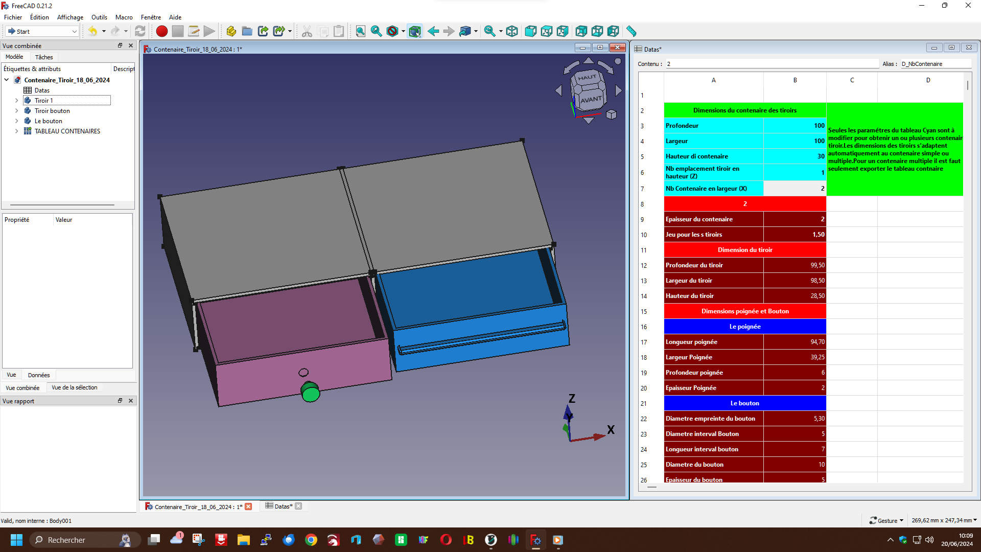Expand the TABLEAU CONTENAIRES tree node
Image resolution: width=981 pixels, height=552 pixels.
pyautogui.click(x=16, y=131)
